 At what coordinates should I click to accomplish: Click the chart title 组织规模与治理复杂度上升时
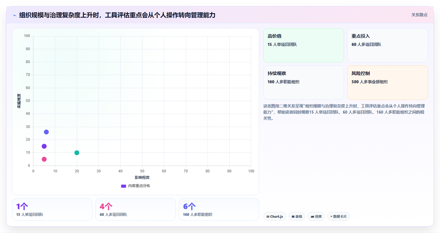point(117,15)
